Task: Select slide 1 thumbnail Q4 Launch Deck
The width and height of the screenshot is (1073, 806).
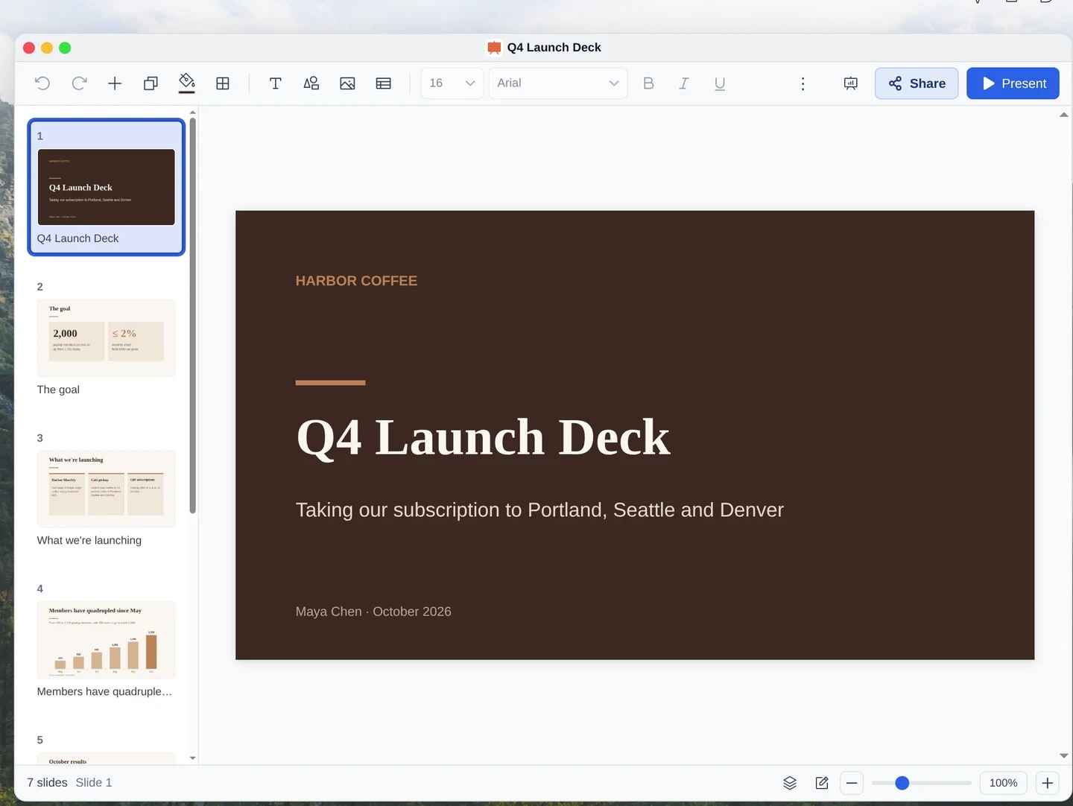Action: pos(107,187)
